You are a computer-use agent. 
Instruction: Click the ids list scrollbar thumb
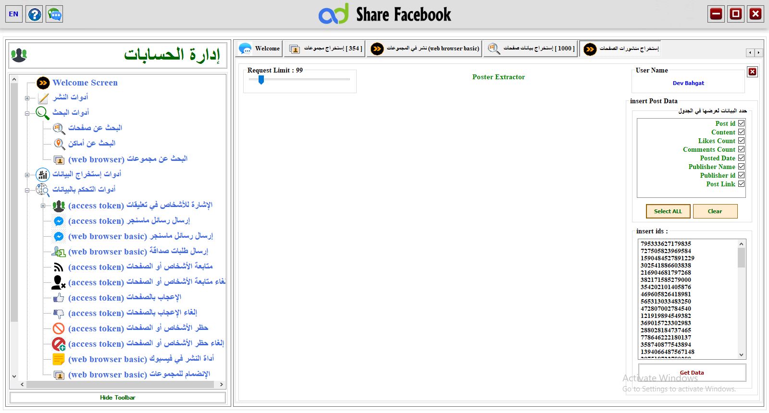click(x=741, y=257)
